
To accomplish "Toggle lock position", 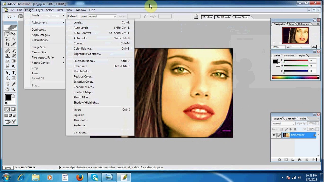I will pos(290,129).
